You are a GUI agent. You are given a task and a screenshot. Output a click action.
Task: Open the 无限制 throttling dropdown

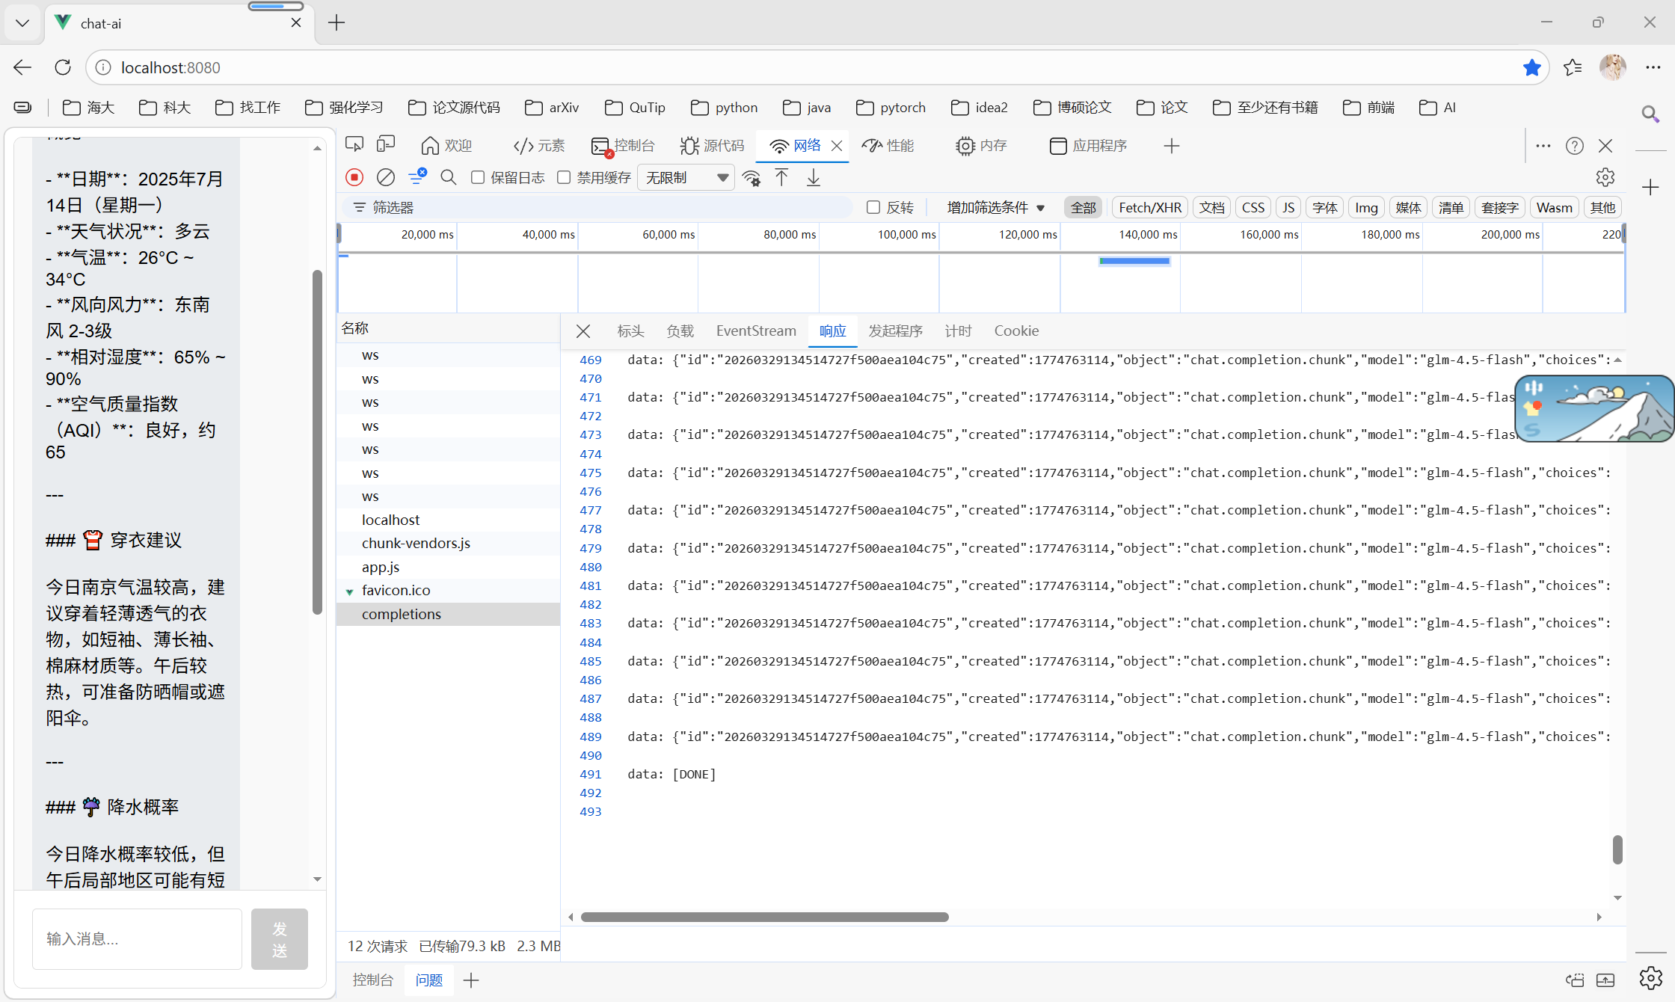point(686,177)
